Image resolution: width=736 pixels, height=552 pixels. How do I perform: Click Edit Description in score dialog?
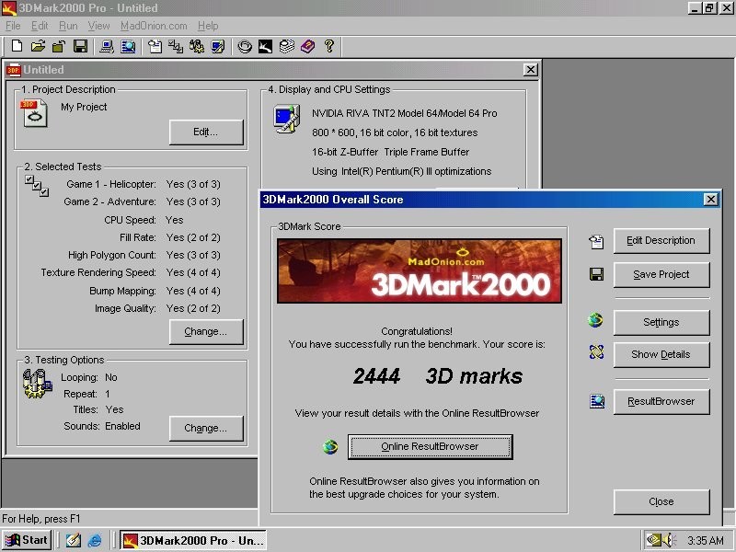tap(661, 240)
